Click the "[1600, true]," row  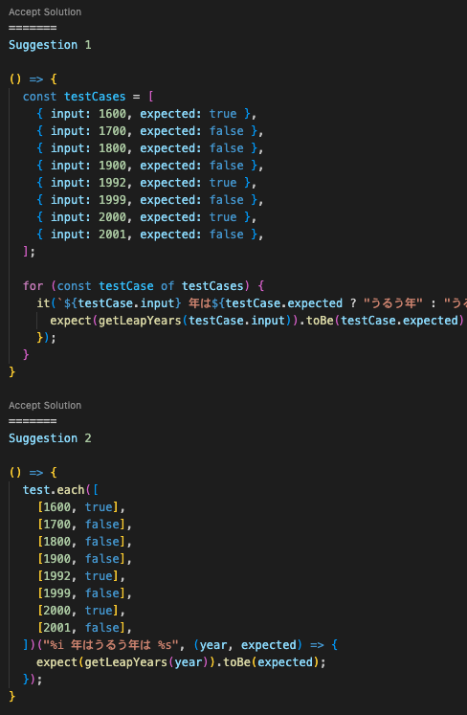tap(81, 507)
